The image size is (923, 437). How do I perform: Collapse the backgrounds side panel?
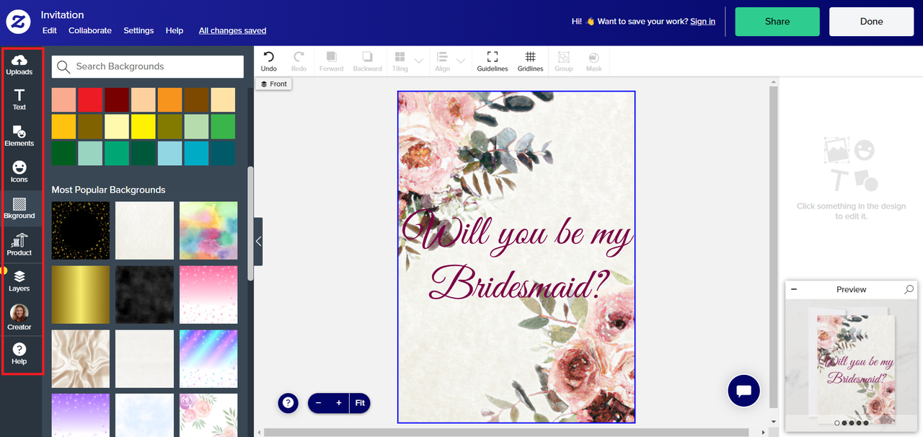(x=258, y=242)
